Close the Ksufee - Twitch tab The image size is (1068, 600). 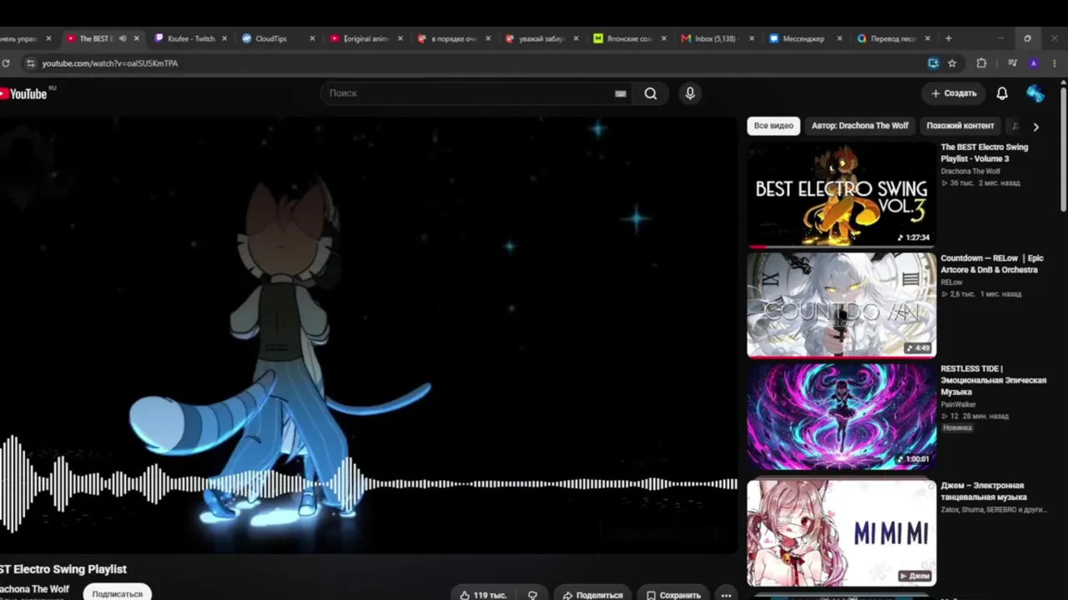[224, 38]
